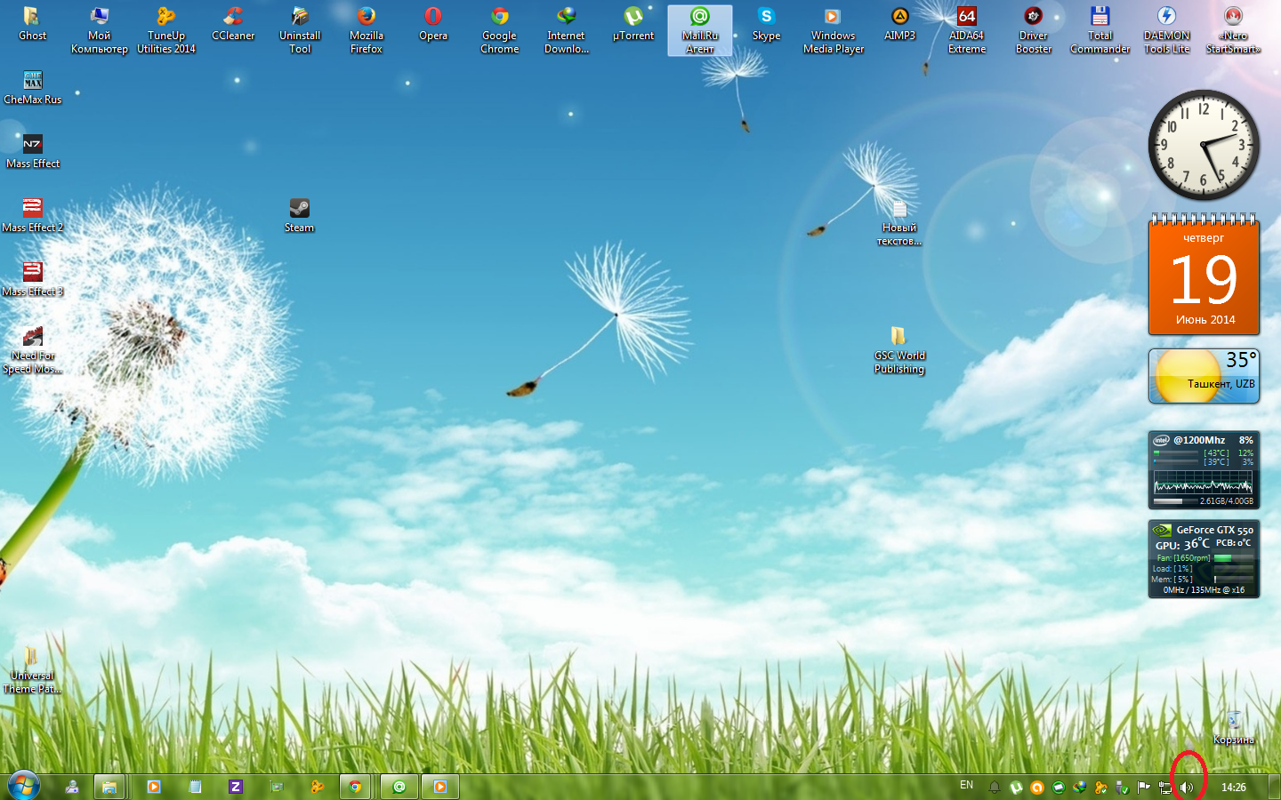Viewport: 1281px width, 800px height.
Task: Open the Ghost desktop shortcut
Action: pyautogui.click(x=32, y=24)
